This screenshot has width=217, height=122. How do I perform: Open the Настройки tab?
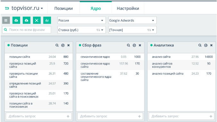pyautogui.click(x=128, y=8)
